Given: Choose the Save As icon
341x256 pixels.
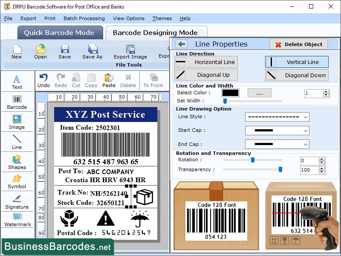Looking at the screenshot, I should click(x=92, y=52).
